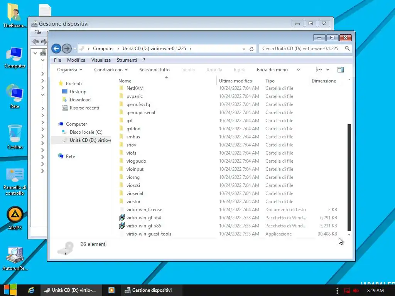Open the Condividi con dropdown

[111, 70]
